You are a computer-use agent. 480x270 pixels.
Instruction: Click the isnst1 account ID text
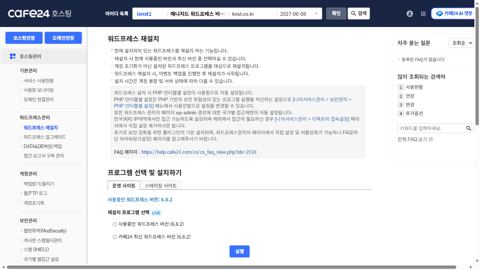[x=144, y=14]
